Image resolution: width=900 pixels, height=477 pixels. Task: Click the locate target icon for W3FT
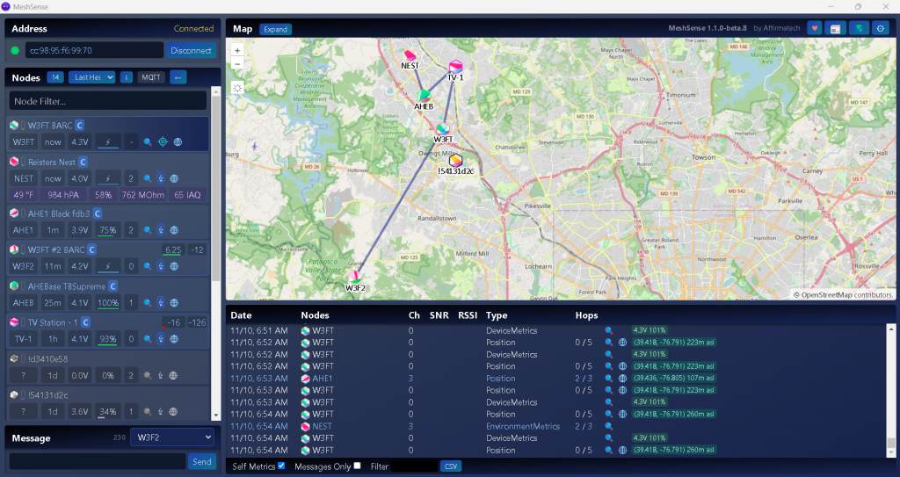tap(162, 141)
